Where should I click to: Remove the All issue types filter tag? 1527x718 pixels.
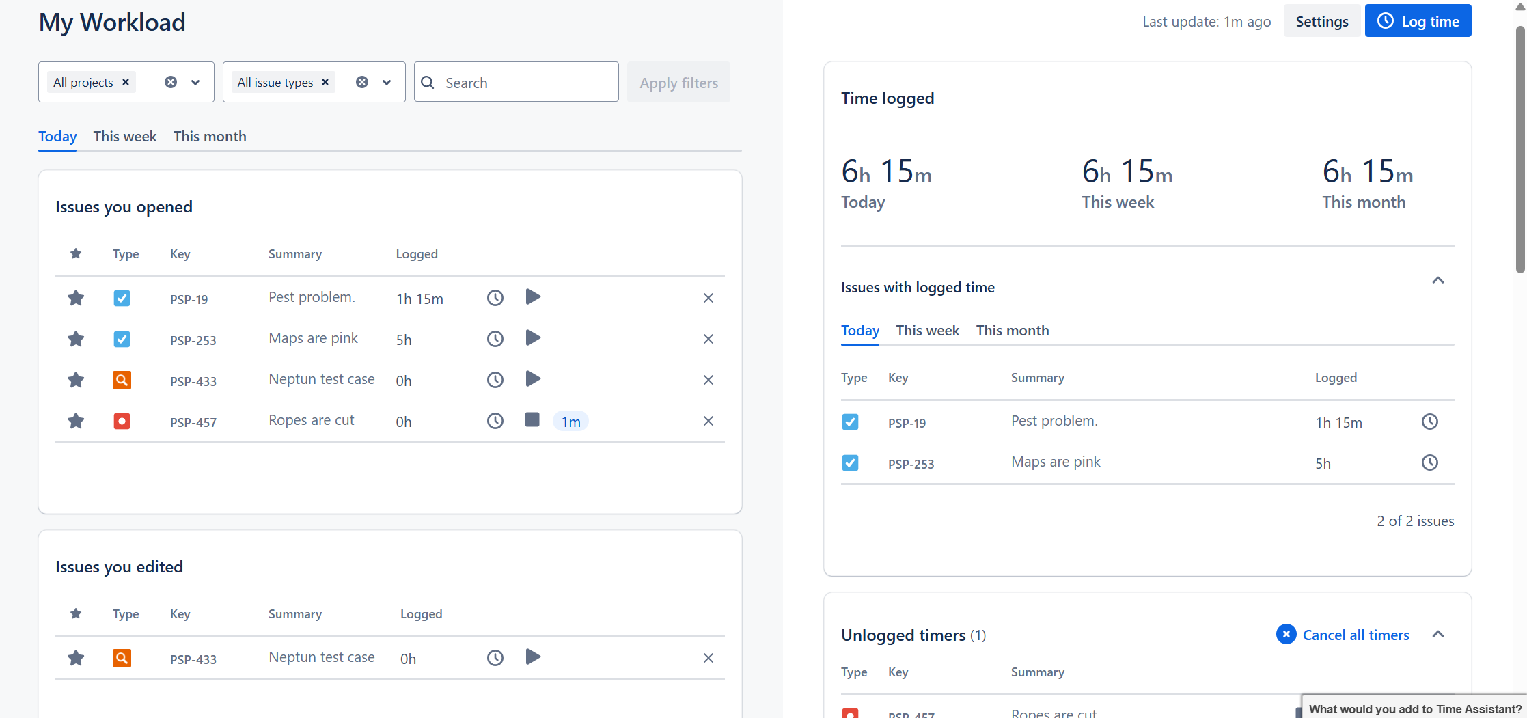point(325,82)
